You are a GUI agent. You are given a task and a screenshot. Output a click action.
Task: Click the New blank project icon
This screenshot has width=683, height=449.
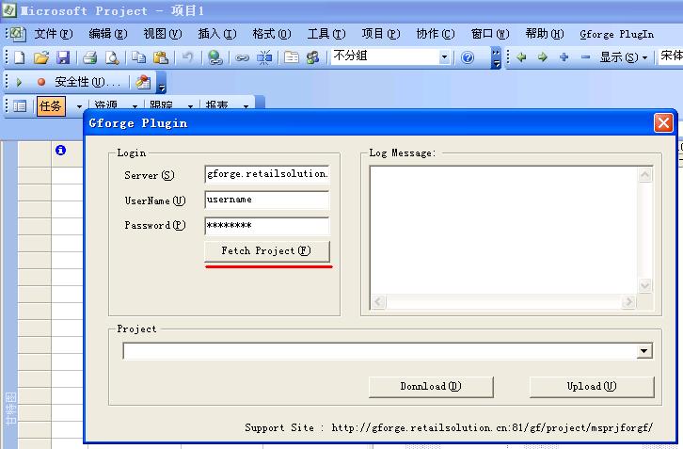point(20,57)
